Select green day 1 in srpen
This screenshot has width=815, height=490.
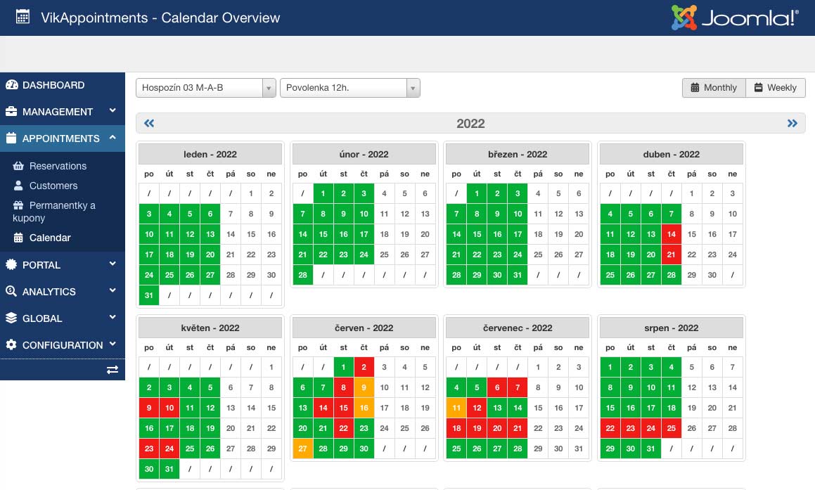tap(610, 367)
